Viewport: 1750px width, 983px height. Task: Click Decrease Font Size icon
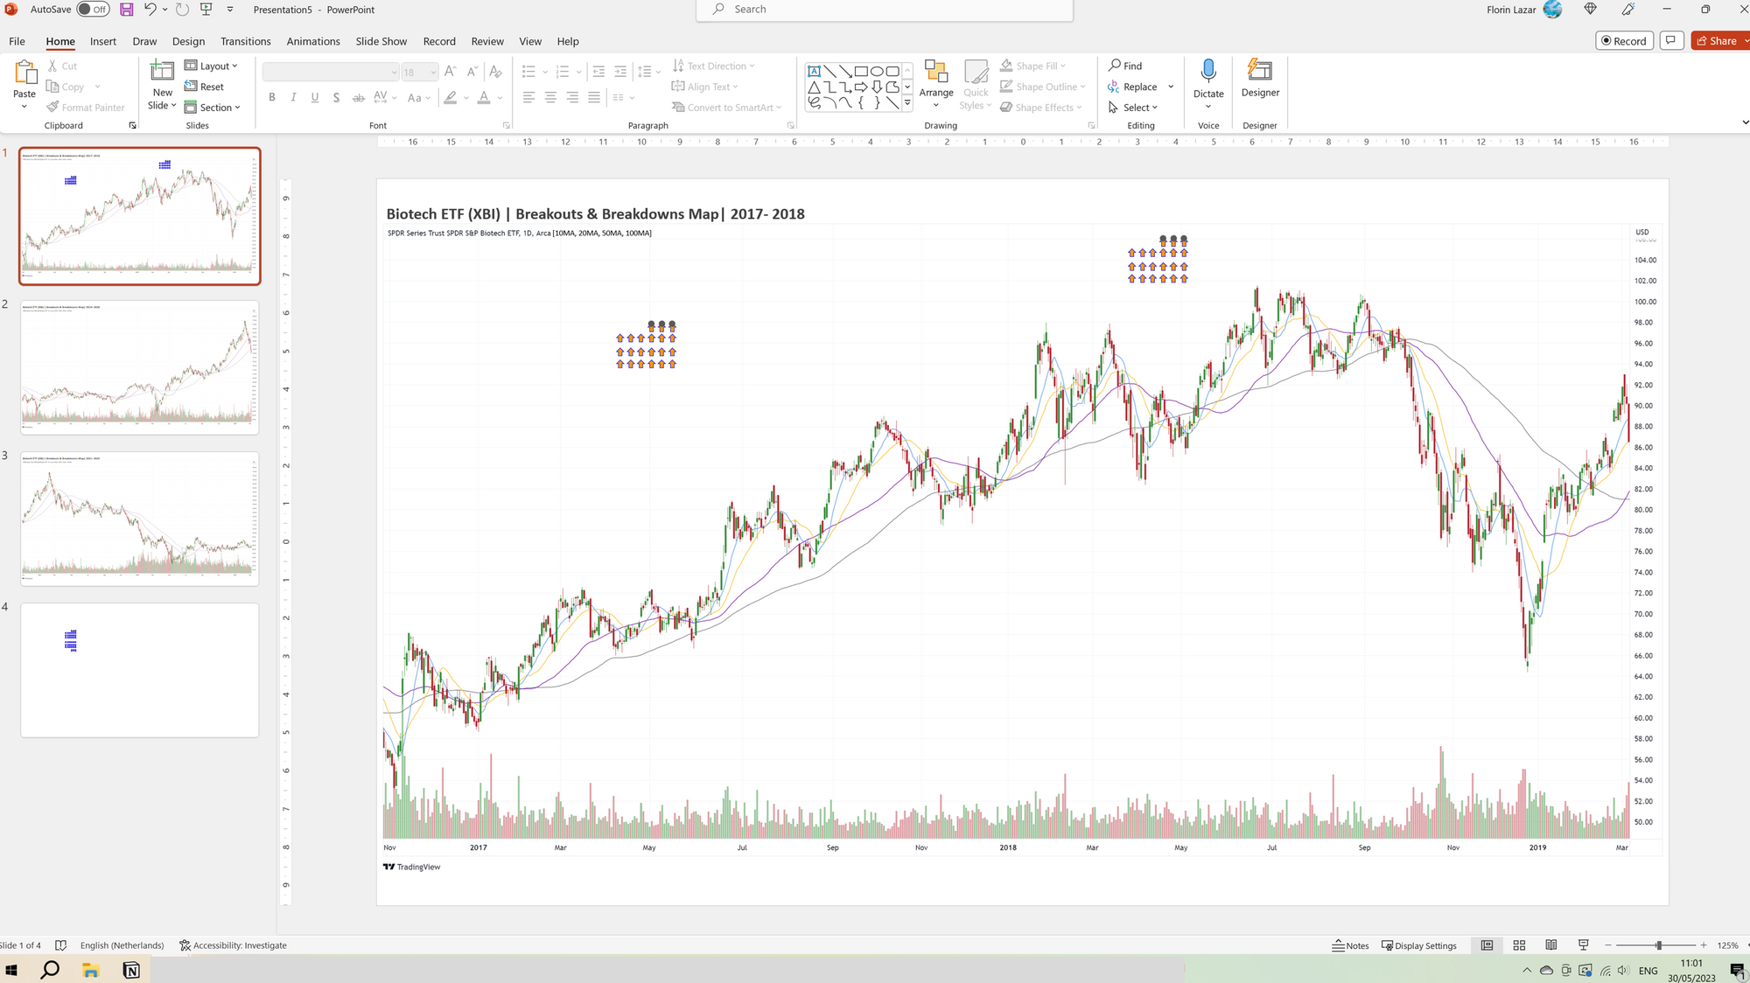point(472,72)
